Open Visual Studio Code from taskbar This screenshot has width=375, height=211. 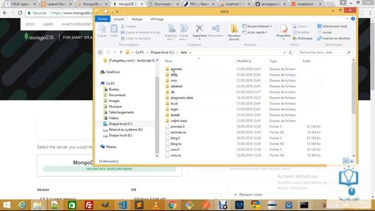click(122, 205)
